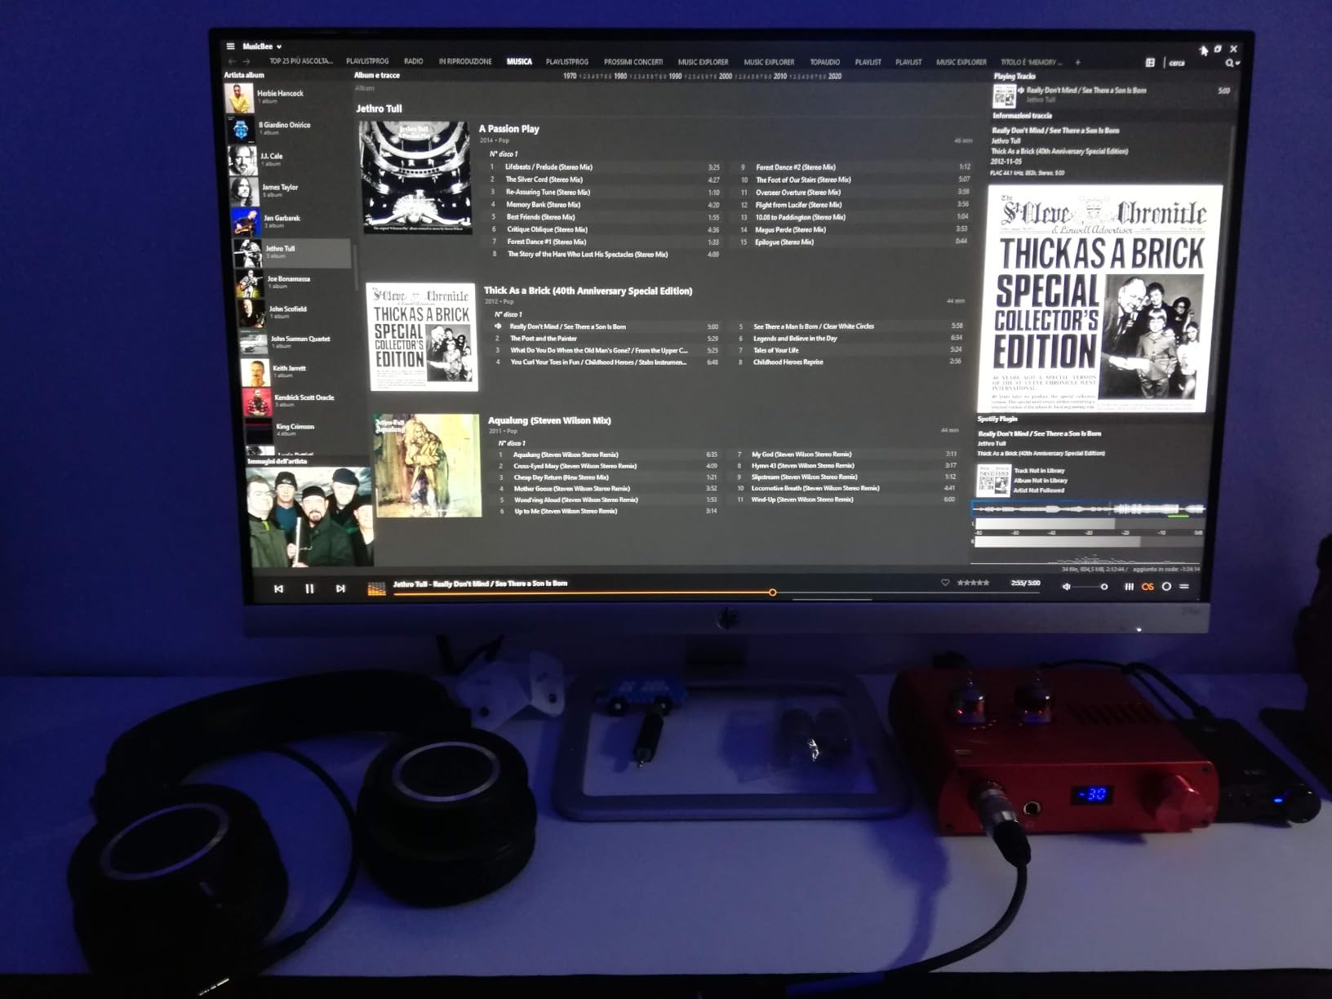Select Herbie Hancock in artist list

click(x=287, y=97)
